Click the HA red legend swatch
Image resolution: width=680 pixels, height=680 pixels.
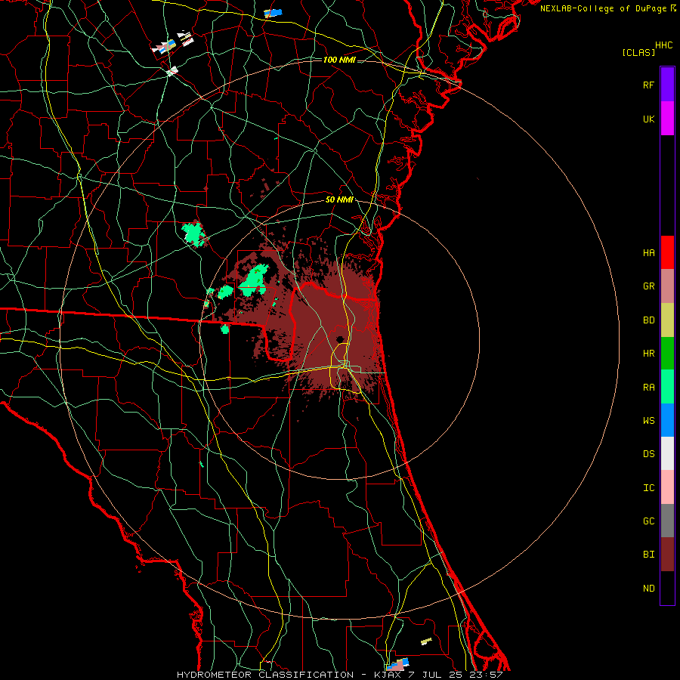coord(667,252)
